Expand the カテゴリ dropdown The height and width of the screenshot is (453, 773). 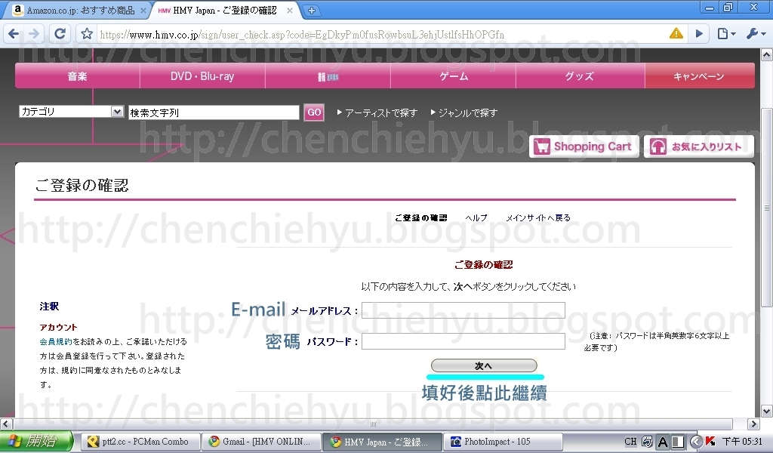click(71, 112)
